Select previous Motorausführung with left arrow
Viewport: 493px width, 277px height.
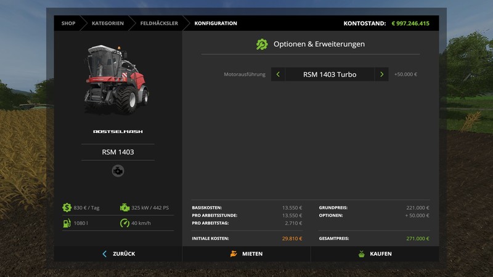pyautogui.click(x=278, y=74)
